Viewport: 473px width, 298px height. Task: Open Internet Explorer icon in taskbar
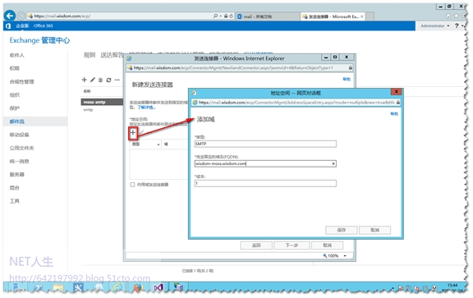pyautogui.click(x=117, y=288)
